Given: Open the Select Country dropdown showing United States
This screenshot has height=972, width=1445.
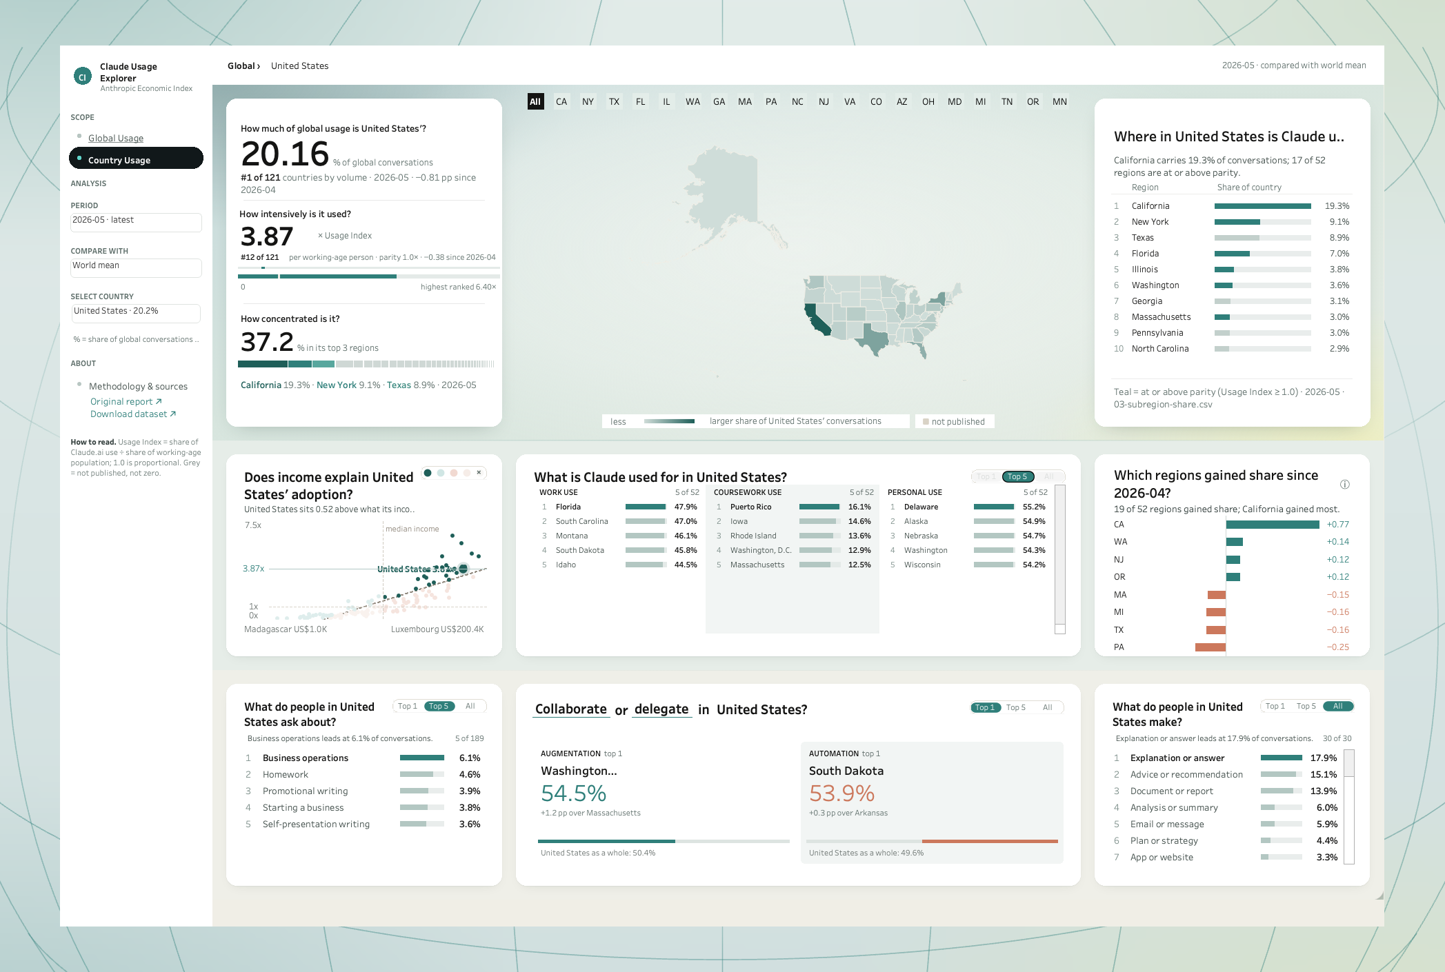Looking at the screenshot, I should coord(136,313).
